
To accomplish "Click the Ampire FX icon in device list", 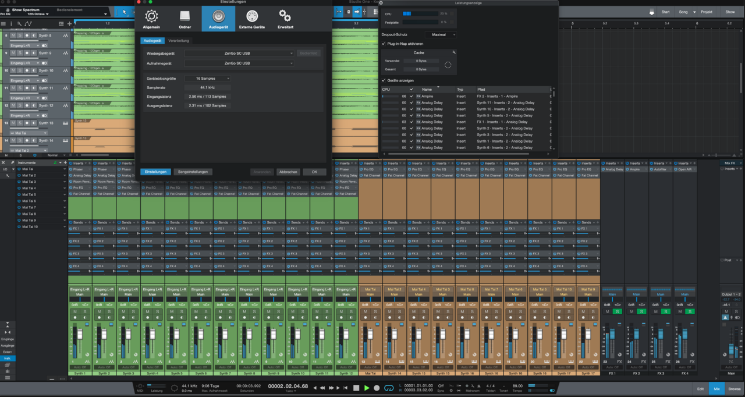I will [x=418, y=96].
